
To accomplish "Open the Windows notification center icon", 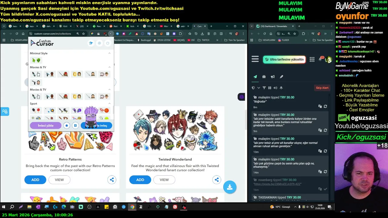I will point(329,207).
